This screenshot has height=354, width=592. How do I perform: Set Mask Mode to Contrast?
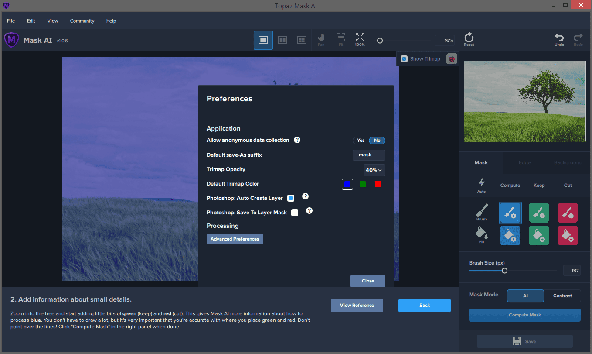[x=562, y=296]
